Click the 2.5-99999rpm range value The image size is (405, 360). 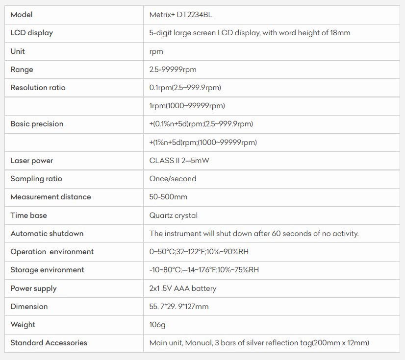[x=173, y=70]
